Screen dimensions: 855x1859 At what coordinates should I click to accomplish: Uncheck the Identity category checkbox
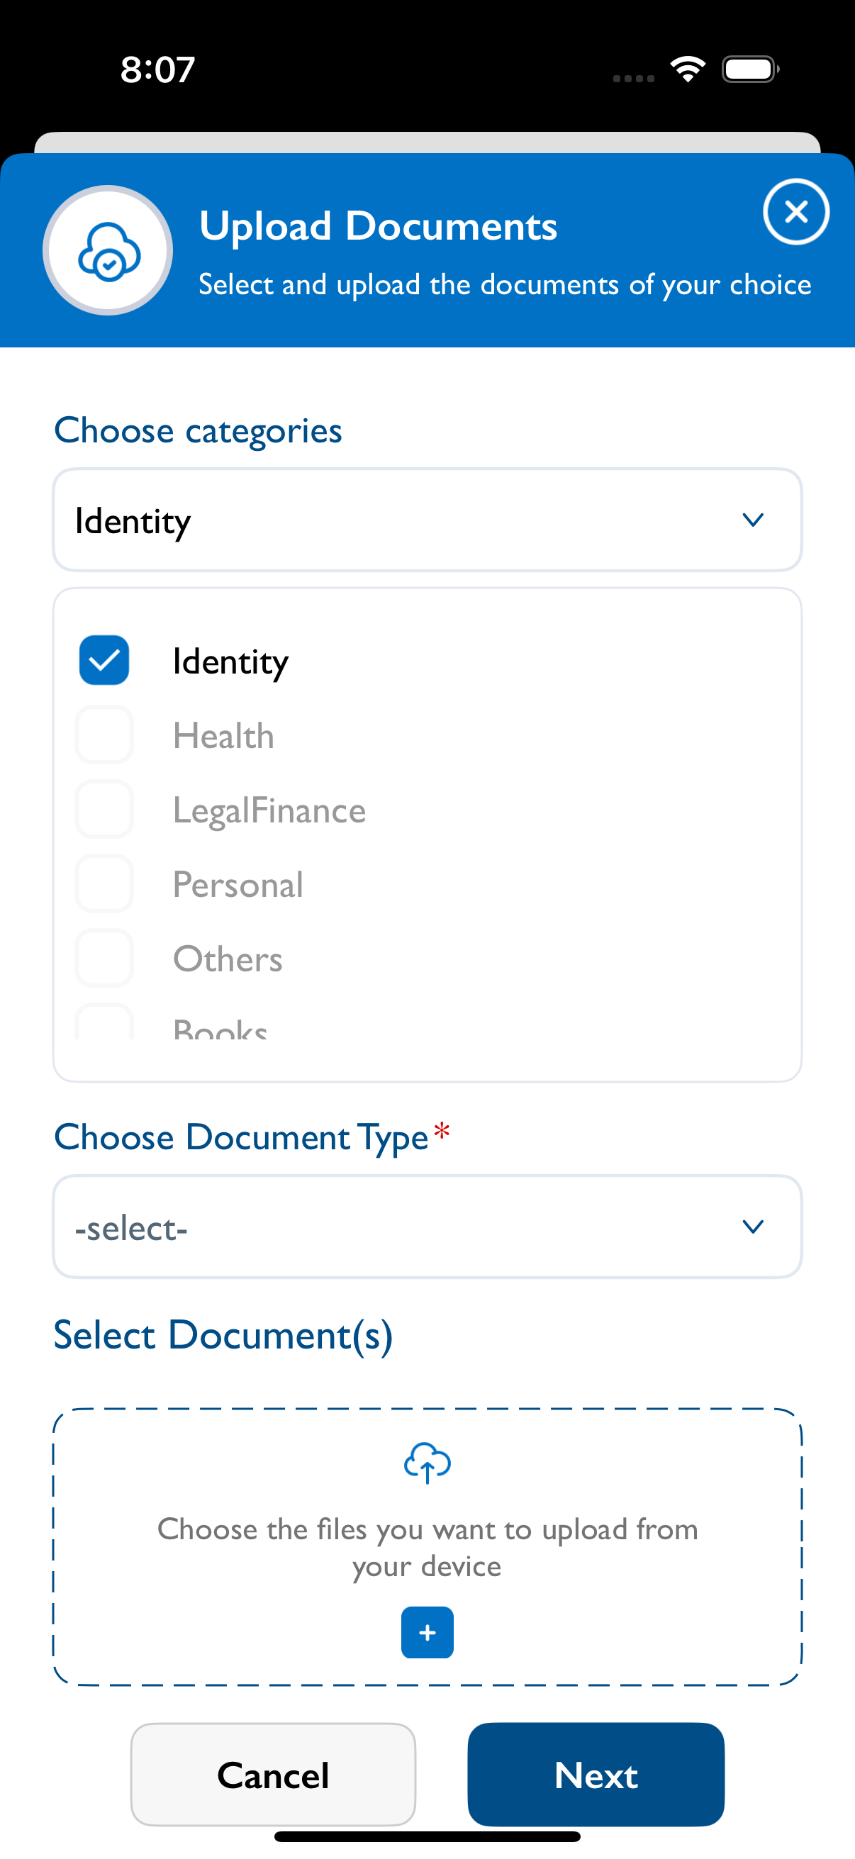pos(105,660)
